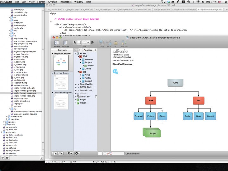This screenshot has width=228, height=171.
Task: Click the Send to Back icon
Action: tap(109, 43)
